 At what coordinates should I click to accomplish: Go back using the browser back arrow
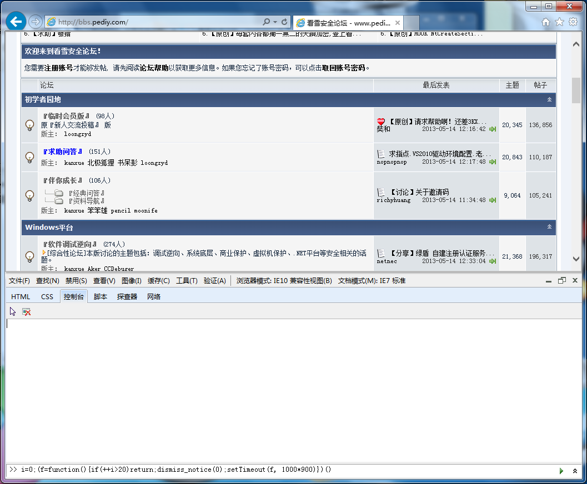click(x=16, y=22)
